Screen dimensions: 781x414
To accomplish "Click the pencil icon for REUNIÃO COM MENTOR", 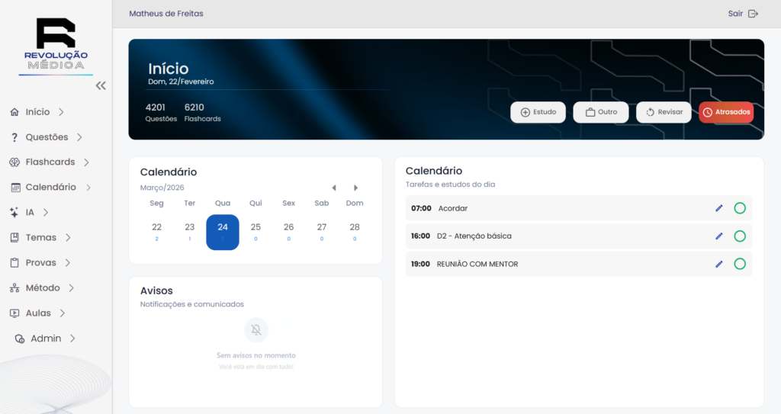I will tap(718, 264).
